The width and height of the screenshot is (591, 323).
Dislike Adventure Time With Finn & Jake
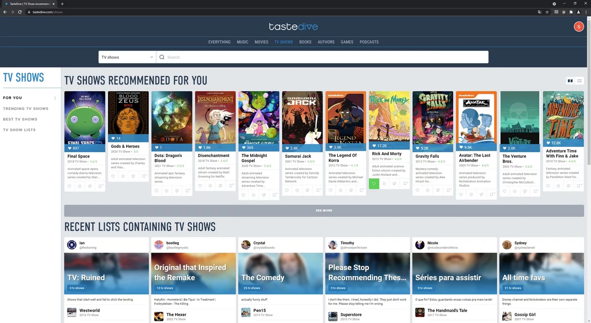[568, 186]
